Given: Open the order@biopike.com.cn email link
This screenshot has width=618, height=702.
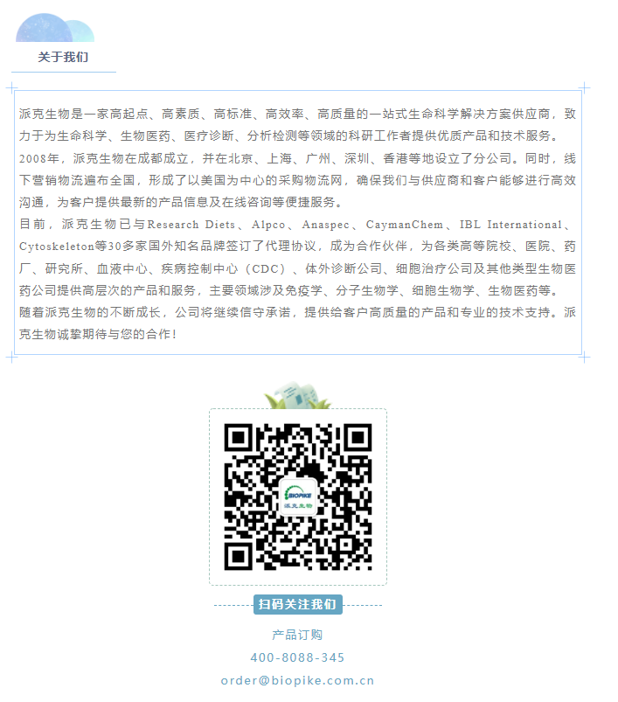Looking at the screenshot, I should tap(297, 680).
